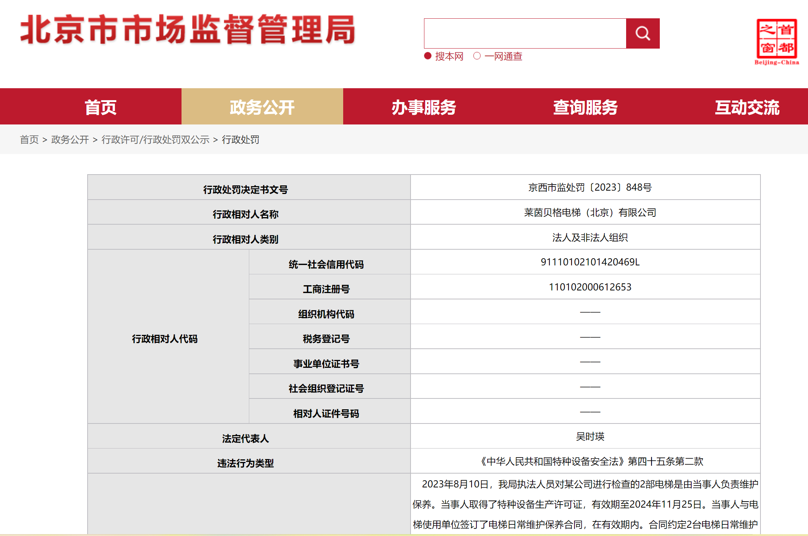Screen dimensions: 808x536
Task: Open the 查询服务 navigation tab
Action: [x=585, y=107]
